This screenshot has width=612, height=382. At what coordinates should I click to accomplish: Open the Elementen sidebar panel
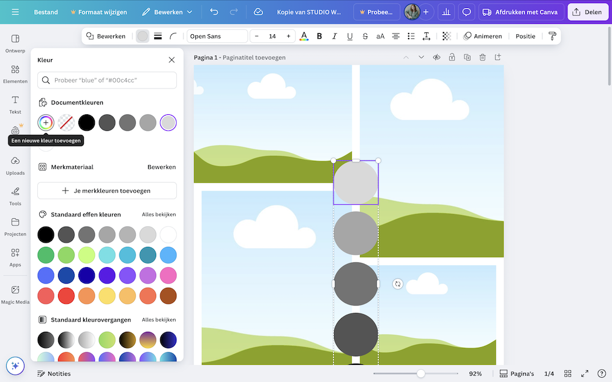[15, 73]
